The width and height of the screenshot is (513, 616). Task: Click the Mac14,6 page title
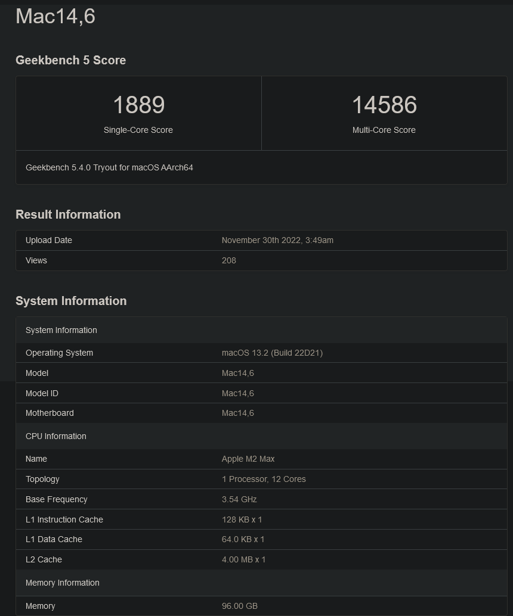click(55, 16)
